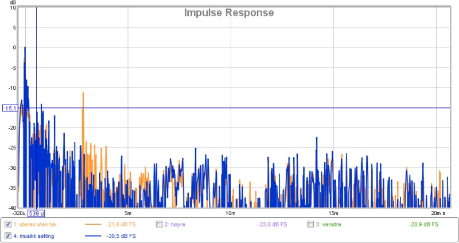
Task: Click the '1: stereo uten tak' legend label
Action: [x=35, y=225]
